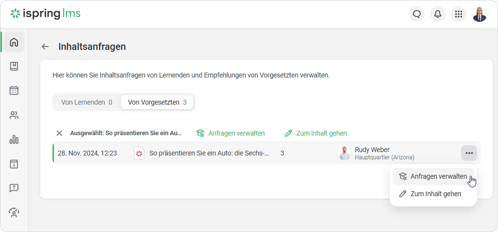Open the chat messages icon
The width and height of the screenshot is (498, 232).
416,14
